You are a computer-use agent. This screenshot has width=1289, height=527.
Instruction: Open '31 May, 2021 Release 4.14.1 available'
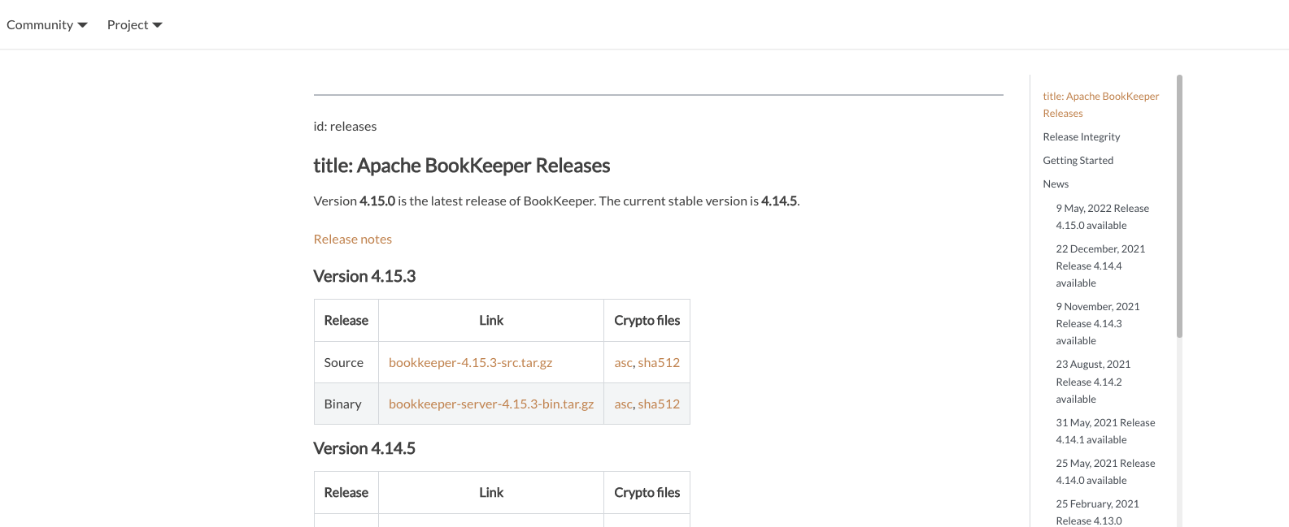point(1105,431)
